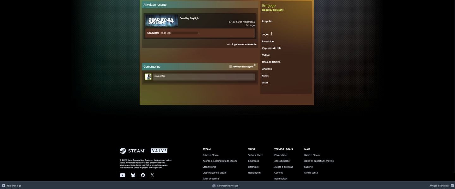The image size is (455, 189).
Task: Open Privacidade footer link
Action: tap(281, 155)
